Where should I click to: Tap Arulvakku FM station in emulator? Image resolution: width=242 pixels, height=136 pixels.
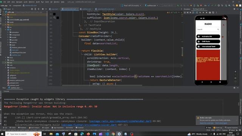click(208, 36)
